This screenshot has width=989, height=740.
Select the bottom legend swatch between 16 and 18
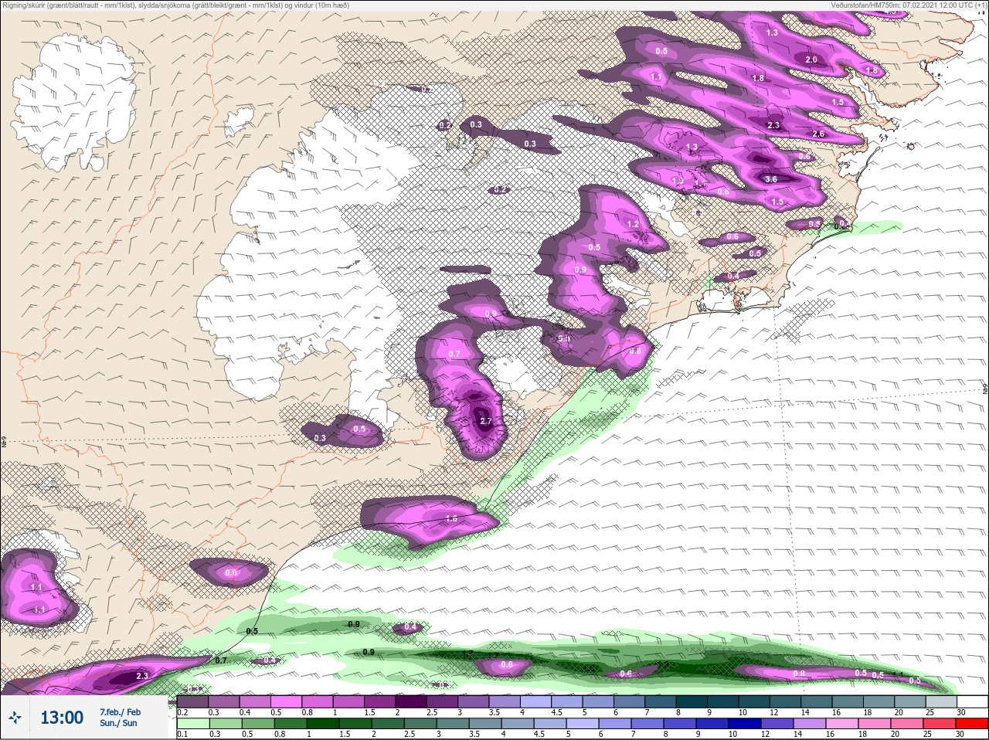842,723
